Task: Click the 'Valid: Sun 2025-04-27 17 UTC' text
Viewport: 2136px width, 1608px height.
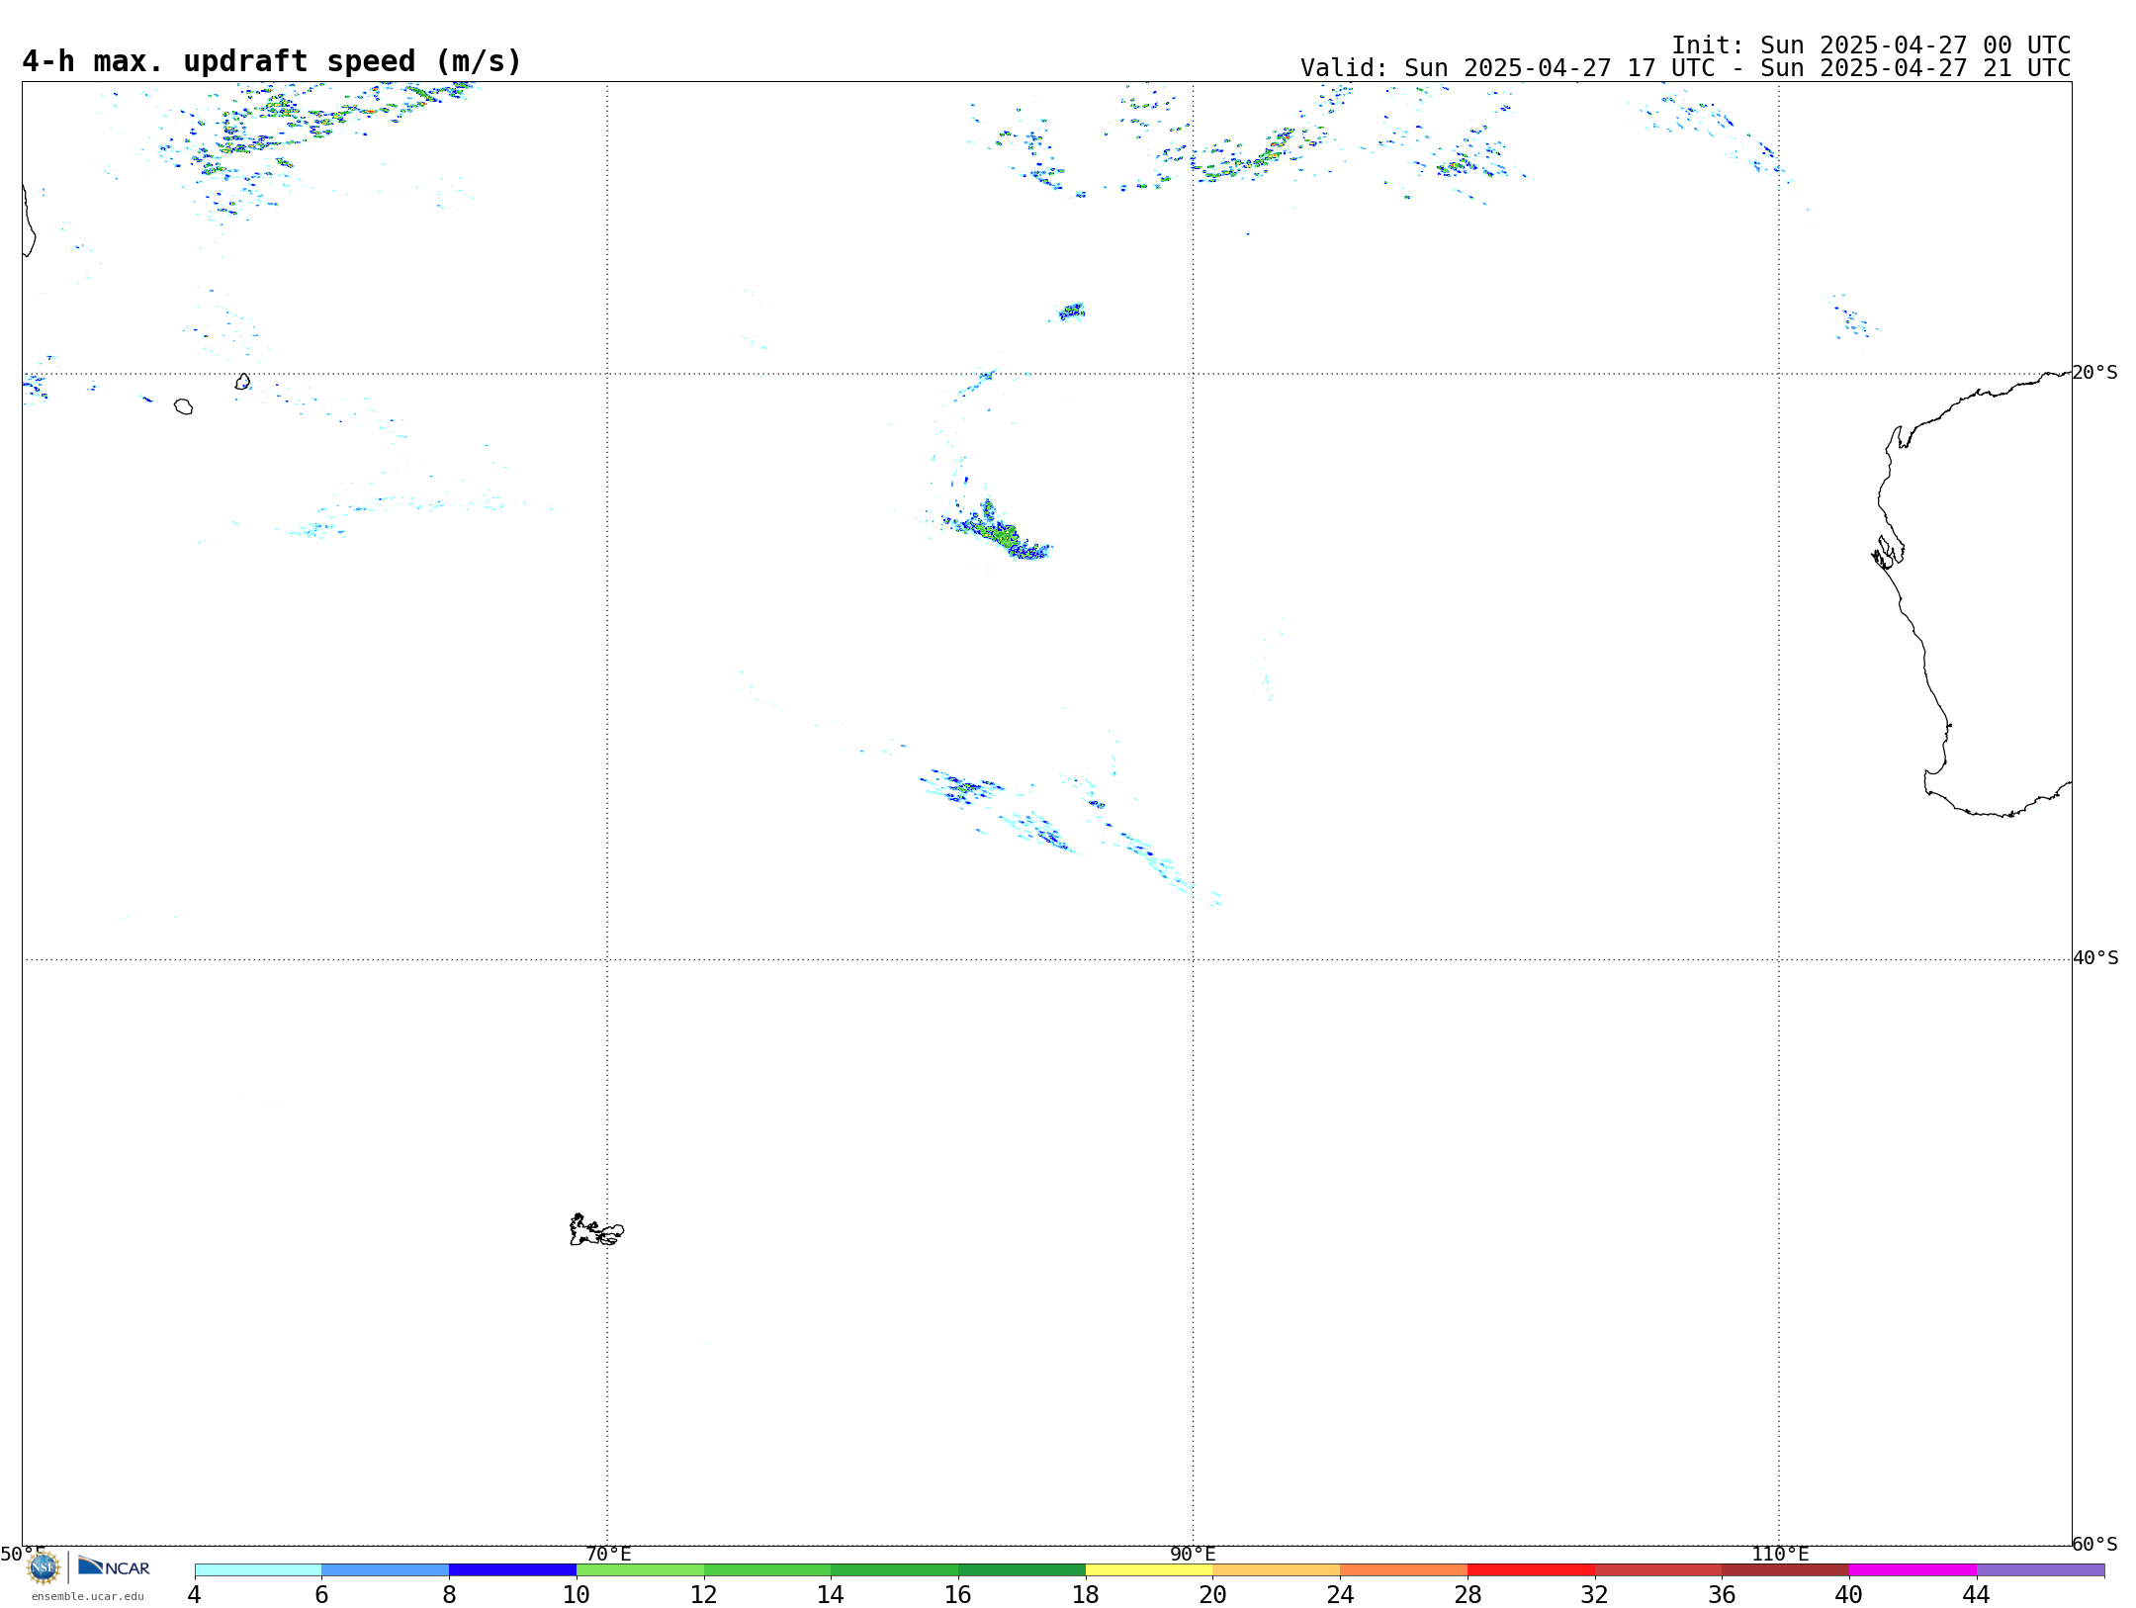Action: tap(1507, 68)
